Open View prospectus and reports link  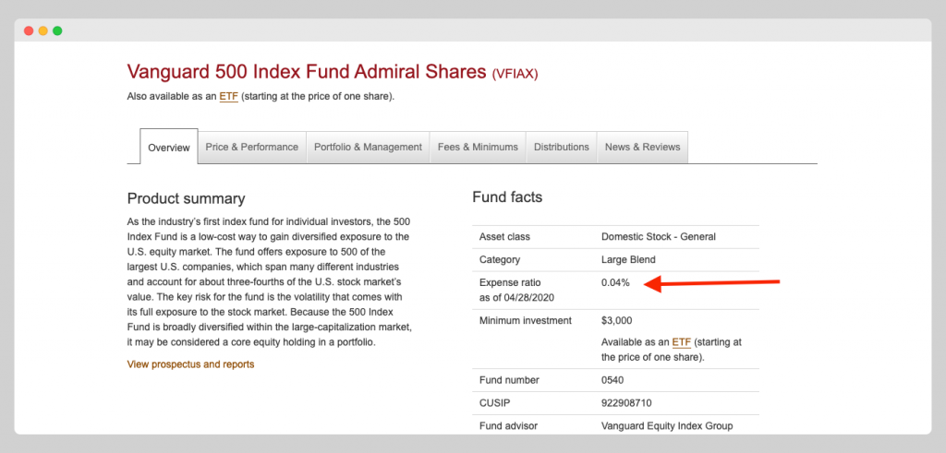tap(190, 364)
